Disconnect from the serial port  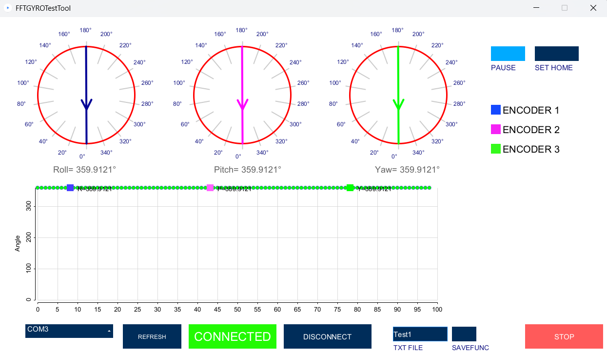point(327,336)
